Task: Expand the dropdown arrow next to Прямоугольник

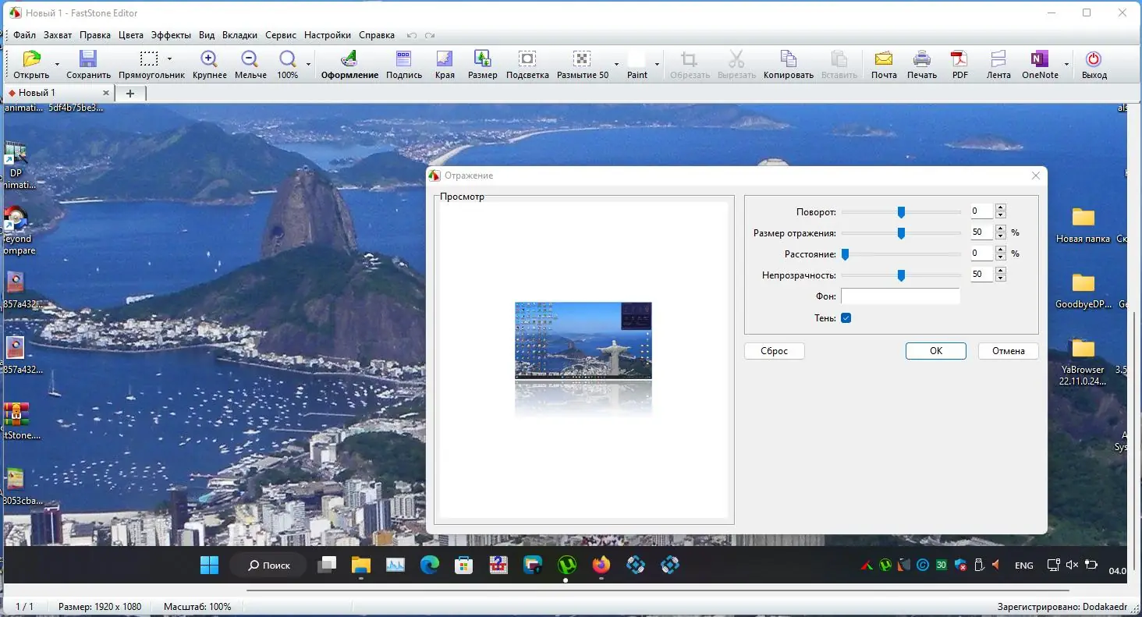Action: (x=169, y=59)
